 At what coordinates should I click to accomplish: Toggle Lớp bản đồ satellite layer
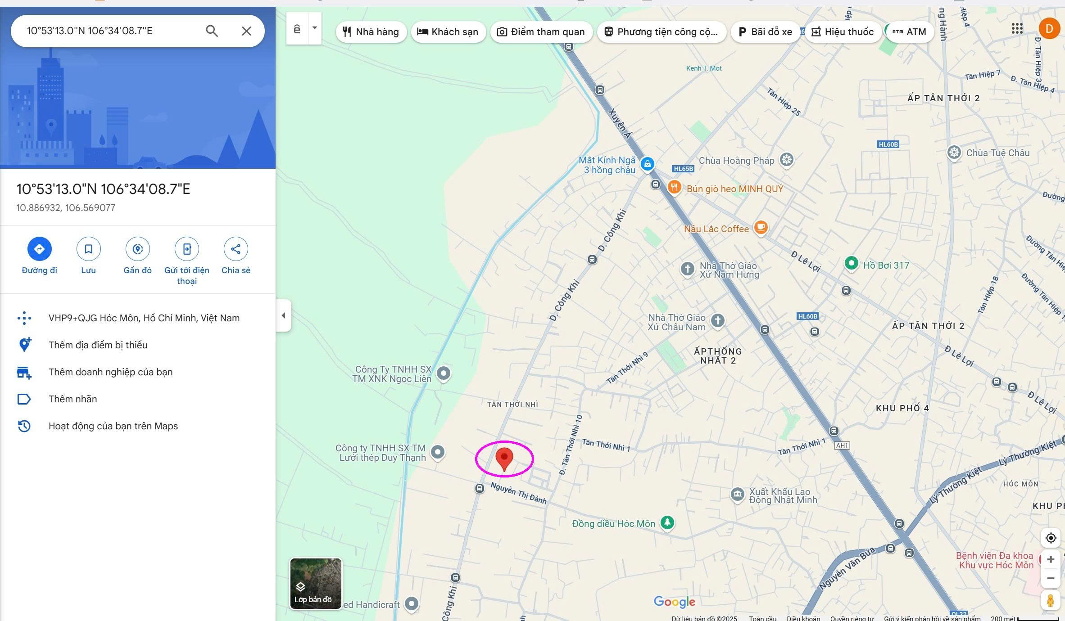(x=316, y=584)
